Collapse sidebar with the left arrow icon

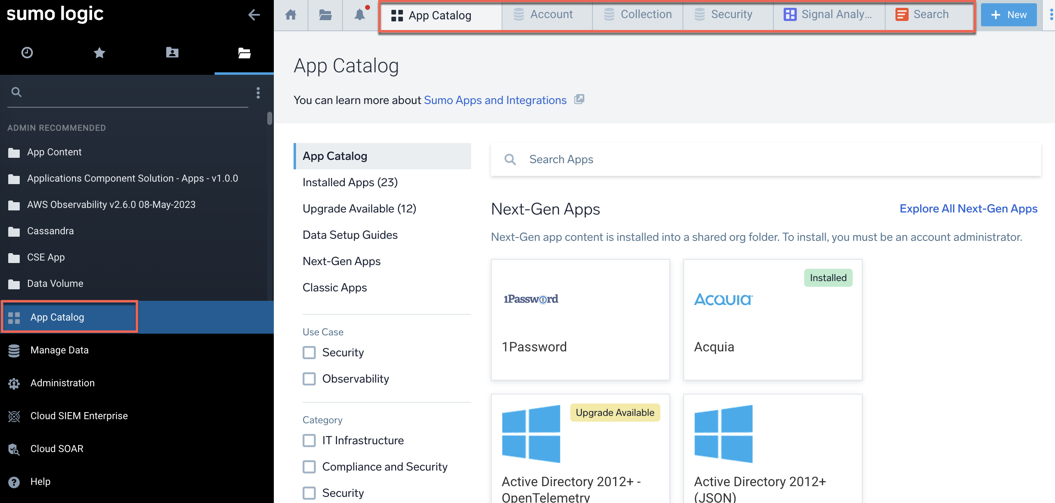point(254,15)
